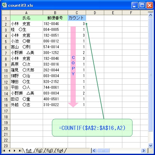Click count cell C14 showing 2
The width and height of the screenshot is (155, 155).
tap(77, 93)
